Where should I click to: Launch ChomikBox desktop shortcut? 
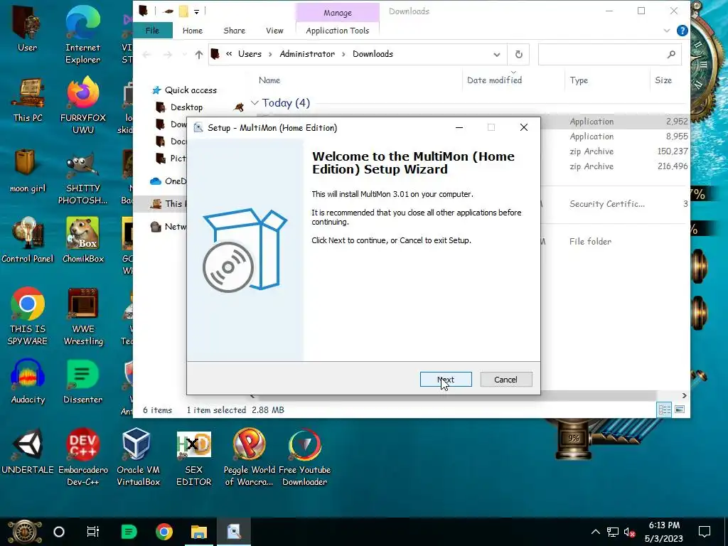point(82,240)
